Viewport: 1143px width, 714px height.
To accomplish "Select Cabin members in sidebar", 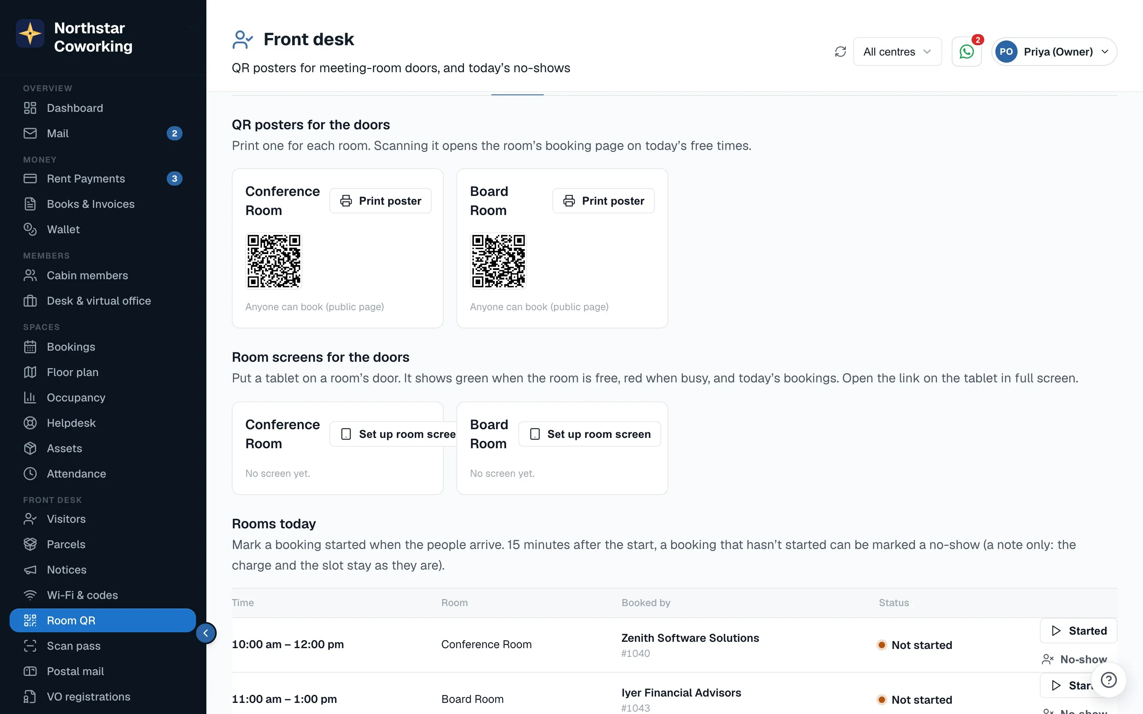I will 102,275.
